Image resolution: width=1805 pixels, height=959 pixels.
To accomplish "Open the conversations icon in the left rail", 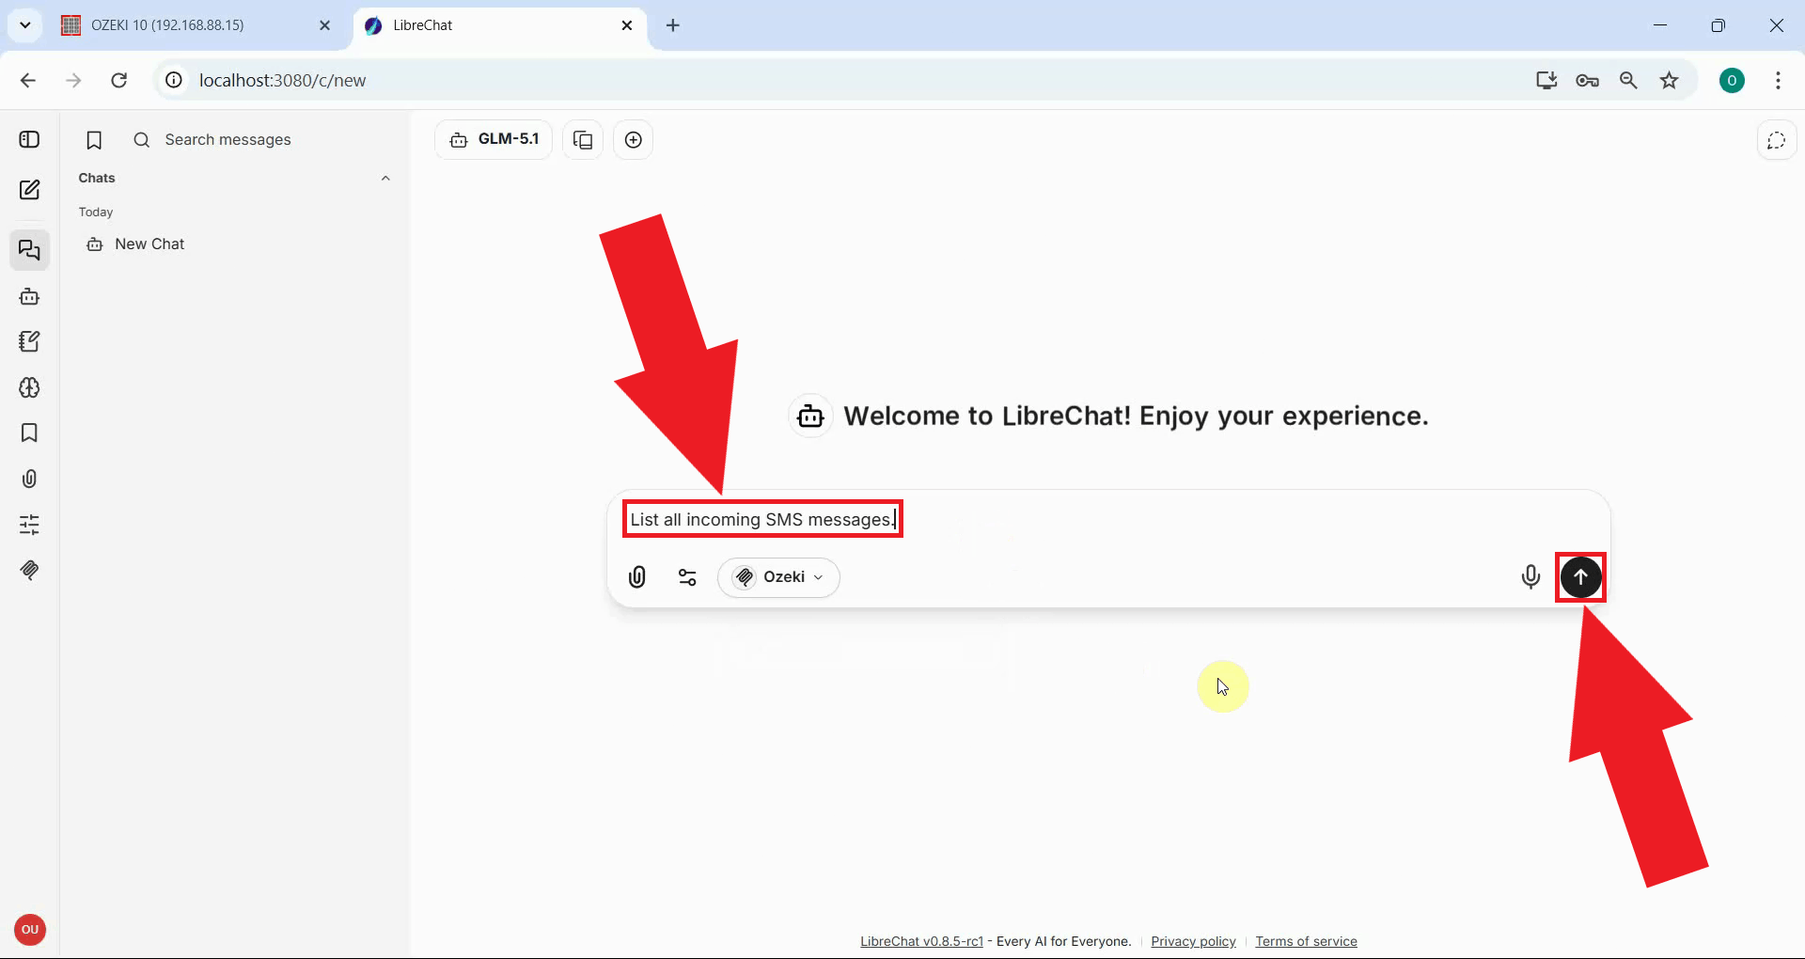I will (29, 250).
